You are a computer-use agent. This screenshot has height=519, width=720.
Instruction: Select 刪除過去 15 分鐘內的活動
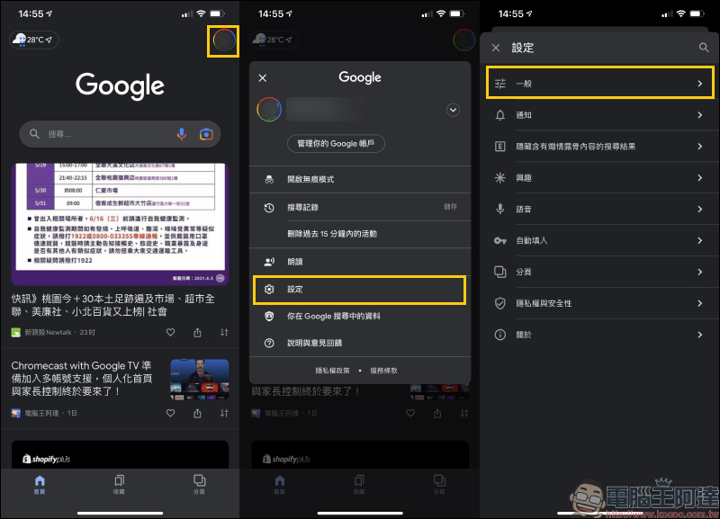point(360,234)
